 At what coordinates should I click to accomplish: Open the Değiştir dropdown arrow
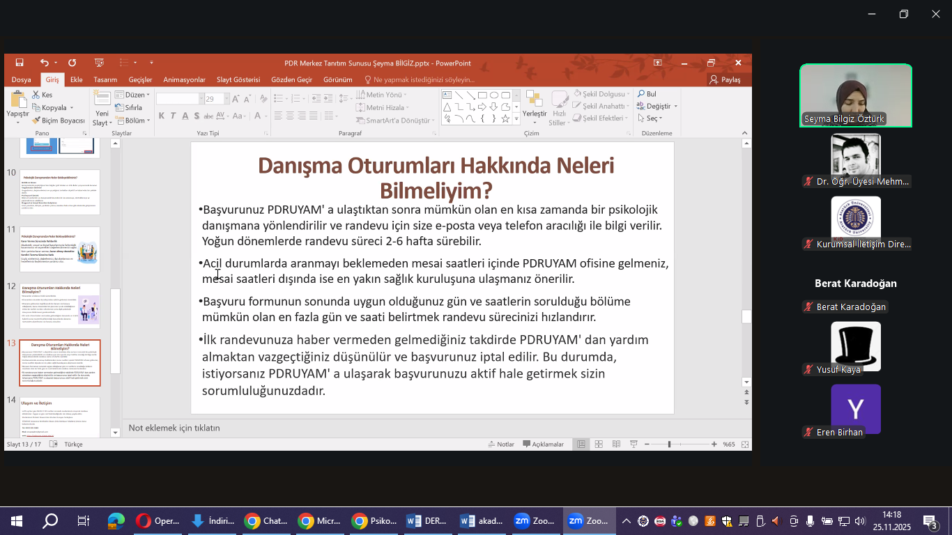point(675,107)
